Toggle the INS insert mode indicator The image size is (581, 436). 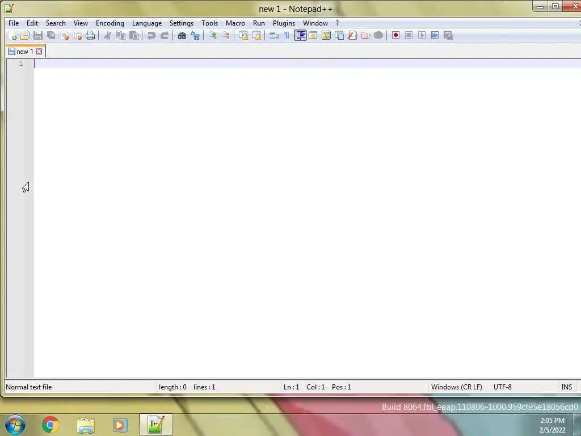[x=567, y=387]
